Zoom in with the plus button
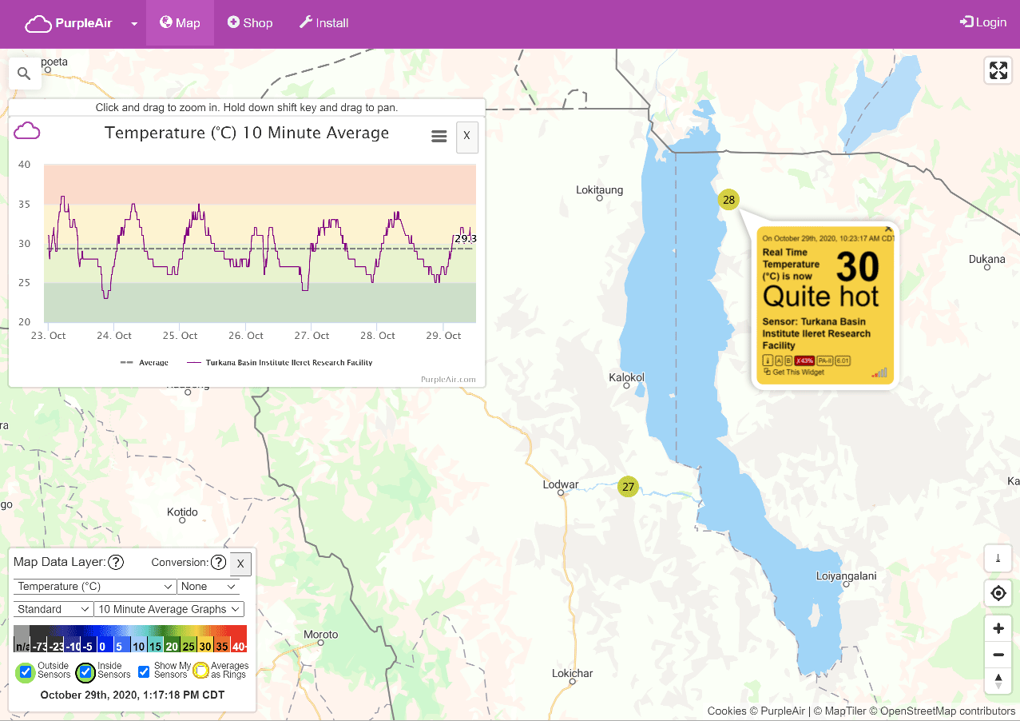 [998, 628]
